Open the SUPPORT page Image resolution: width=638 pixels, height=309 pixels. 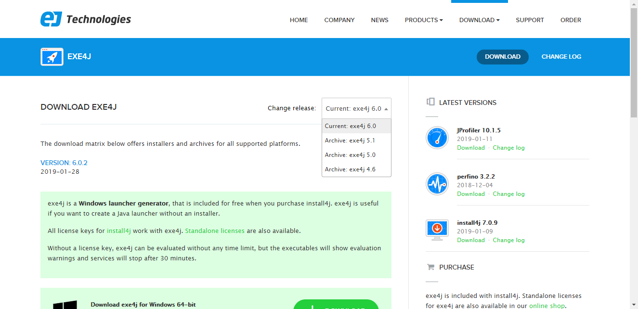(x=530, y=20)
